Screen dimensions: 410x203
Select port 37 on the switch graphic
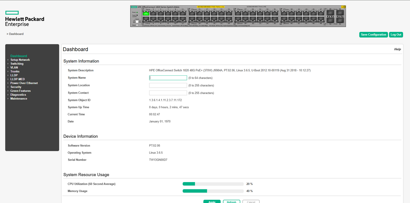coord(284,13)
